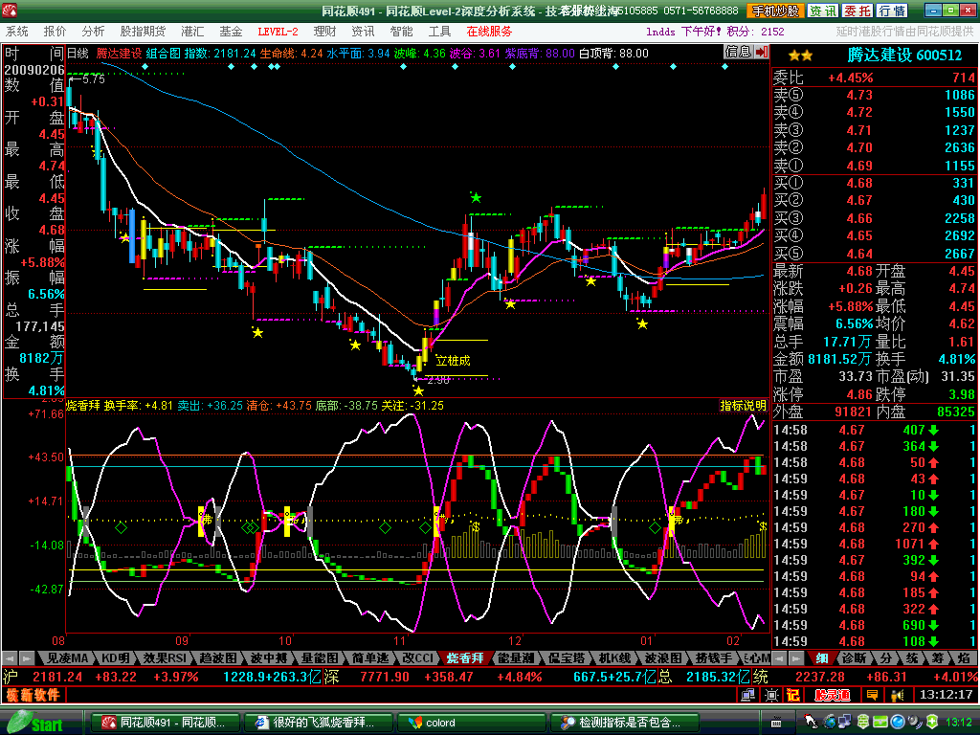Image resolution: width=980 pixels, height=735 pixels.
Task: Click the green 资讯 title bar button
Action: tap(822, 11)
